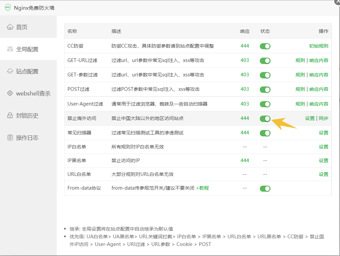Open 响应内容 for User-Agent过滤
The height and width of the screenshot is (256, 340).
tap(319, 104)
